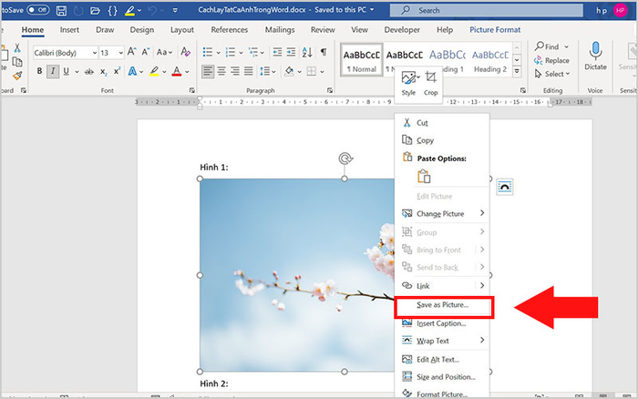
Task: Apply red font color
Action: click(177, 72)
